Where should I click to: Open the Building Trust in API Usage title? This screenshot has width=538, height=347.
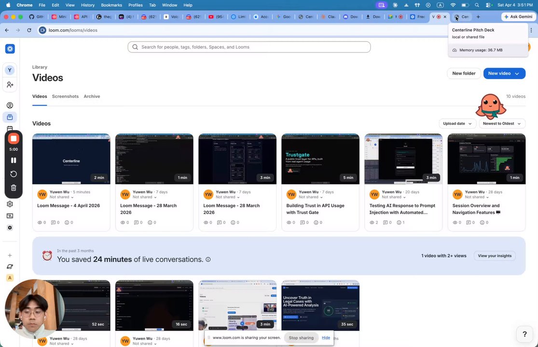point(315,209)
